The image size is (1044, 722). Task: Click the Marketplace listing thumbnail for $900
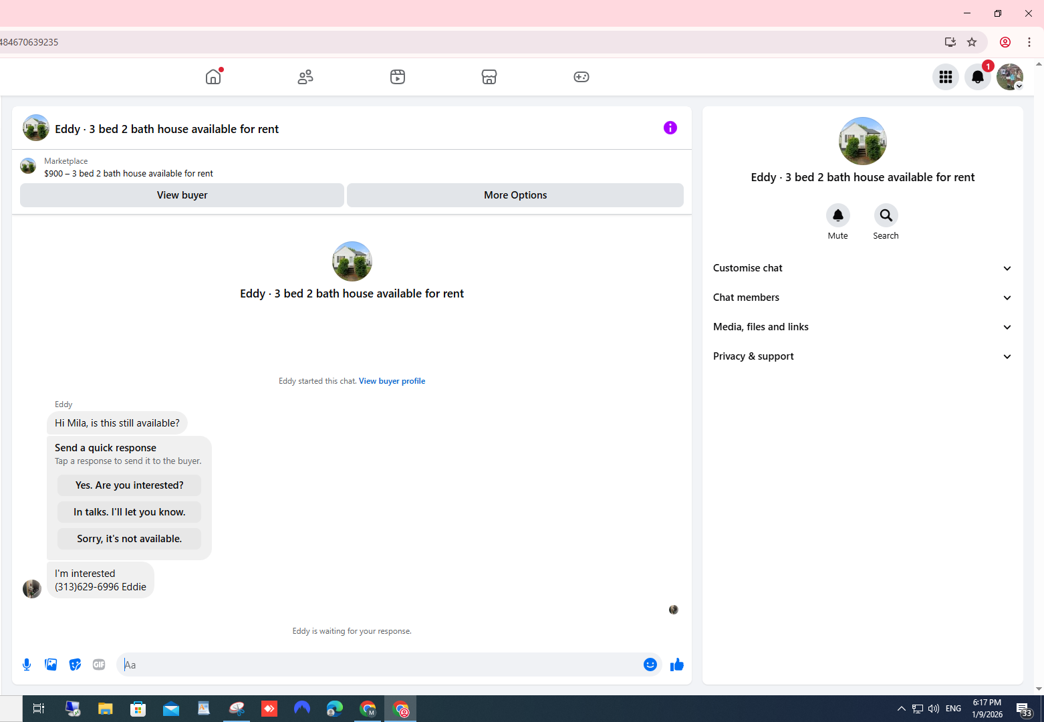pyautogui.click(x=28, y=166)
